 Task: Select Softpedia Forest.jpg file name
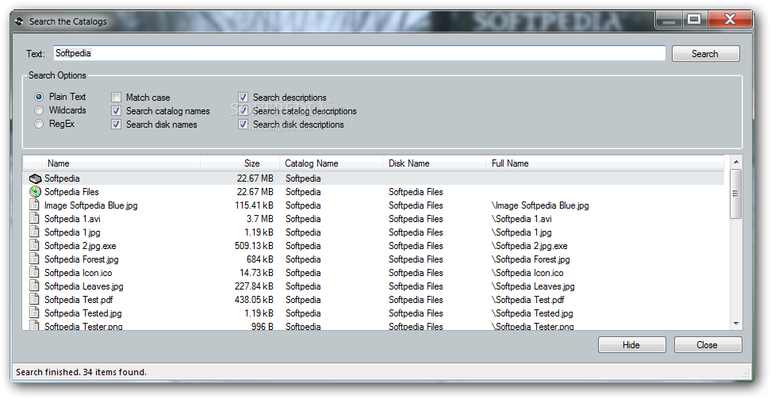(82, 259)
